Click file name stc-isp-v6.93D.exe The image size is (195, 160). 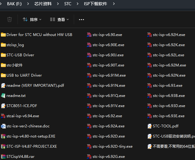[169, 106]
